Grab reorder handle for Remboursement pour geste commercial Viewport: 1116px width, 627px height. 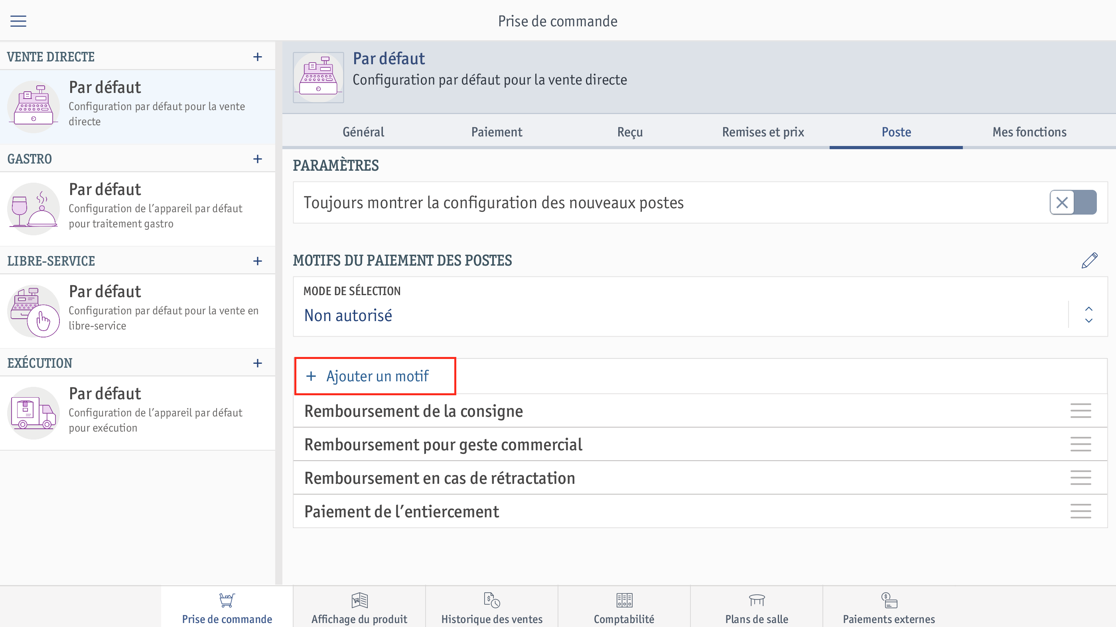pos(1081,444)
